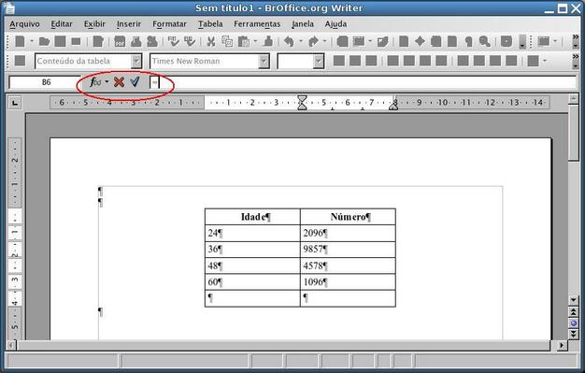Viewport: 585px width, 373px height.
Task: Open the Ferramentas menu
Action: click(257, 24)
